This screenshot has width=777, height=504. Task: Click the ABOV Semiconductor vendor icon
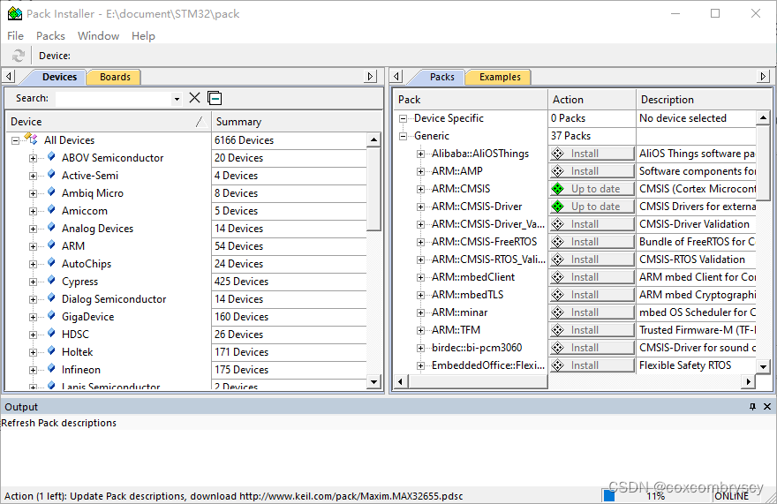coord(51,157)
